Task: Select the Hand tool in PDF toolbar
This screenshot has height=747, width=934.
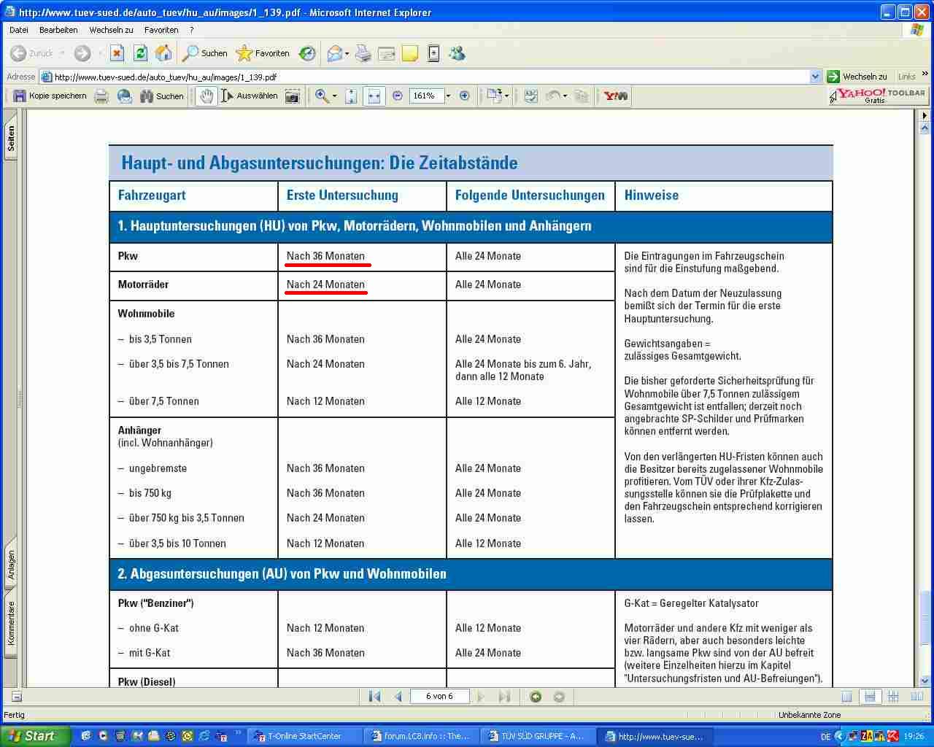Action: click(x=207, y=96)
